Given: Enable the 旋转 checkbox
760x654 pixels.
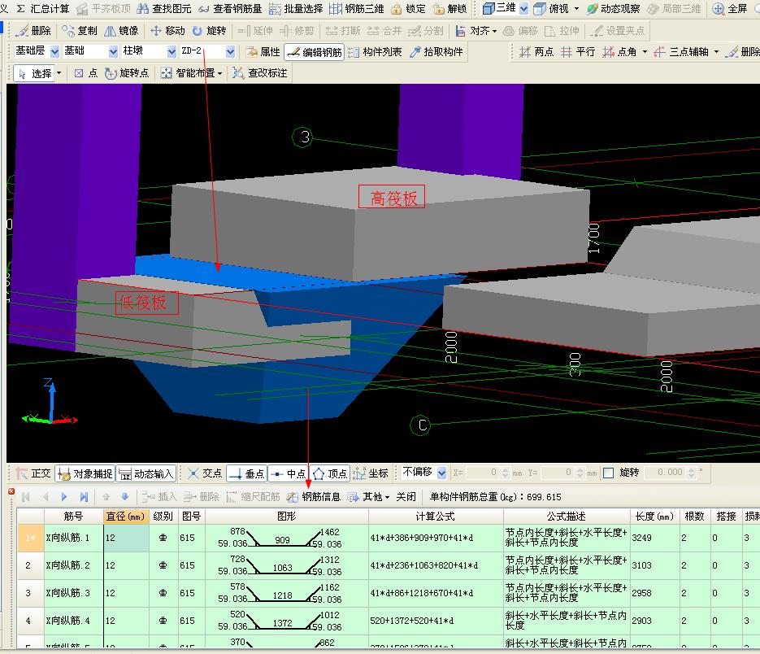Looking at the screenshot, I should click(x=608, y=473).
